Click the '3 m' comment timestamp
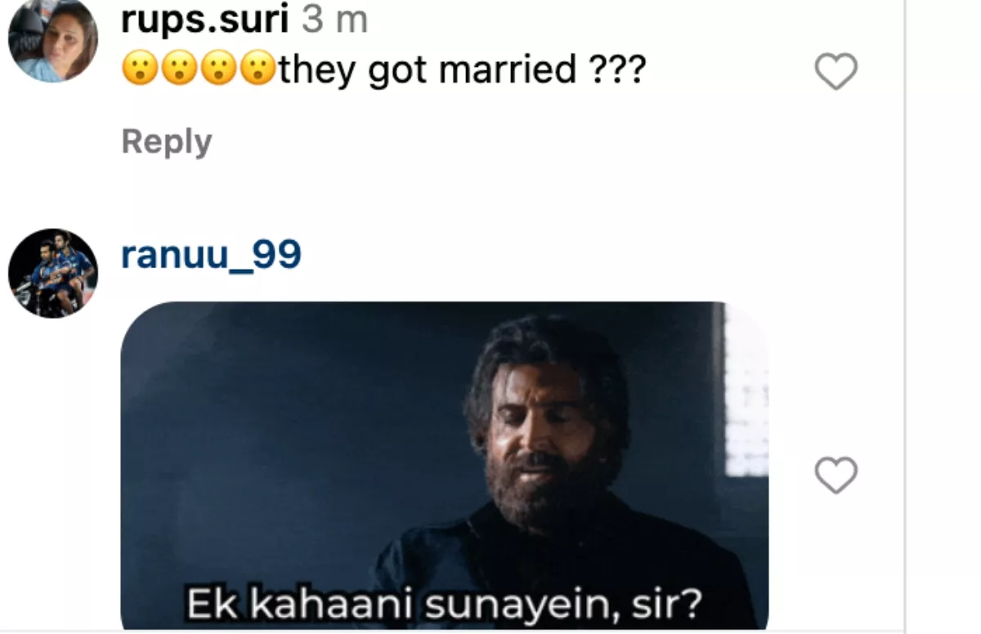 tap(335, 20)
